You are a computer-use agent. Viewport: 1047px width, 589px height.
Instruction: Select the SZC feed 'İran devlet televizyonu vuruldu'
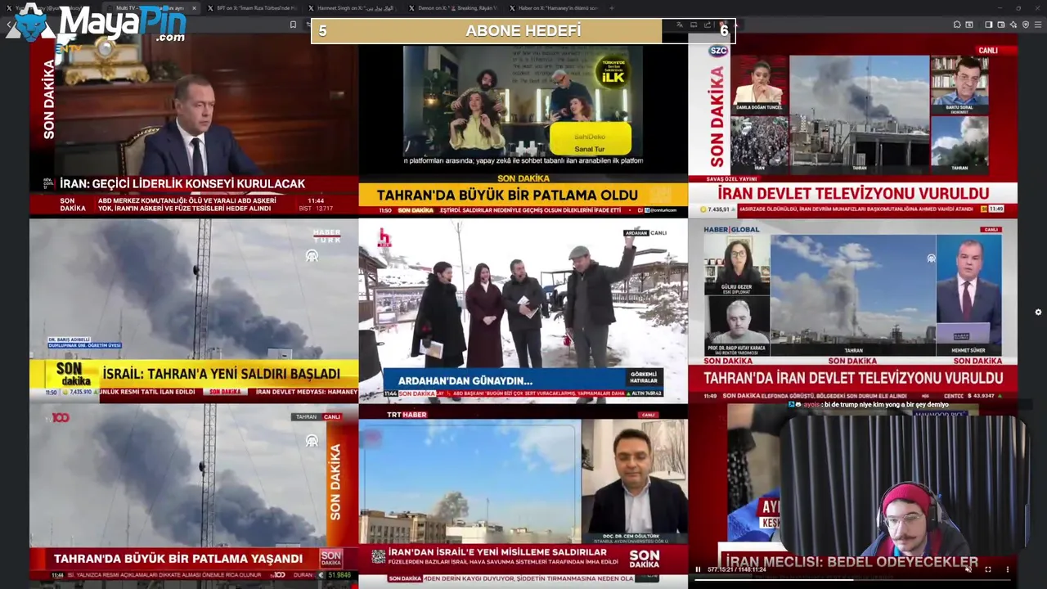pyautogui.click(x=853, y=125)
